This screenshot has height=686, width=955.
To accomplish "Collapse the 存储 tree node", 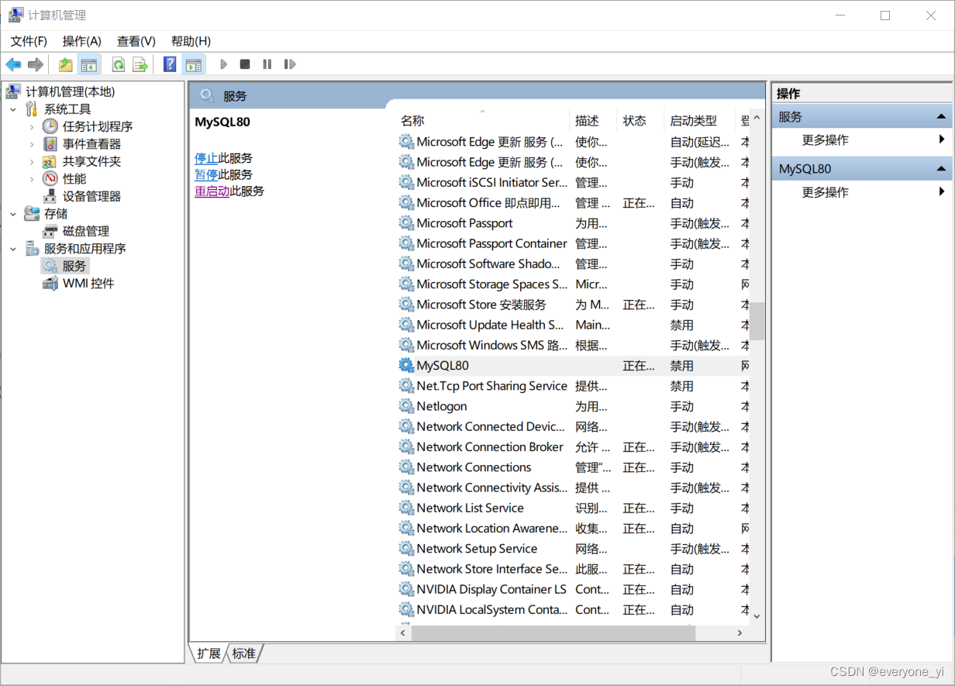I will [x=13, y=214].
